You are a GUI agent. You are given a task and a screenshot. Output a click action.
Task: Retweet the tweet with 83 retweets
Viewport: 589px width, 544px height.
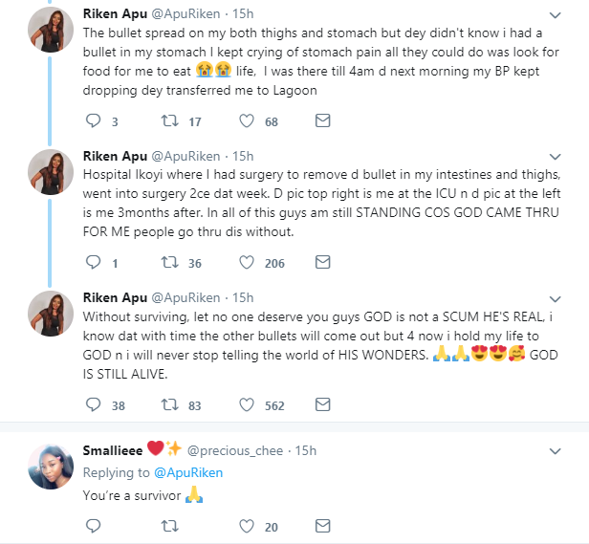(169, 404)
